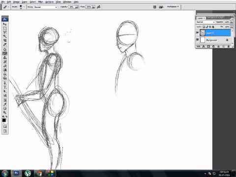This screenshot has width=236, height=177.
Task: Select the Hand tool
Action: click(x=5, y=108)
